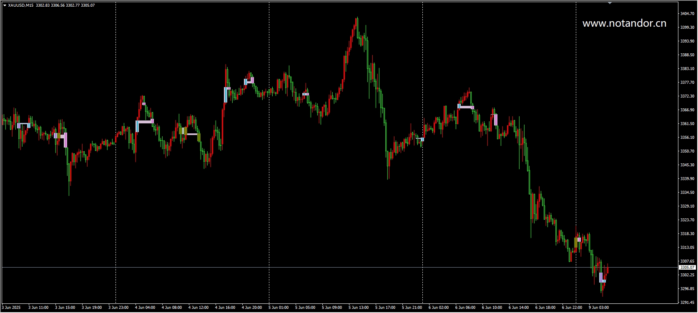The image size is (698, 313).
Task: Click the 3372.30 price axis label
Action: (x=687, y=96)
